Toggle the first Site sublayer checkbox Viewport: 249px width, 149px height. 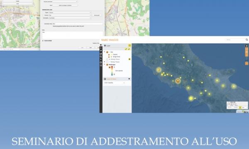[x=109, y=55]
